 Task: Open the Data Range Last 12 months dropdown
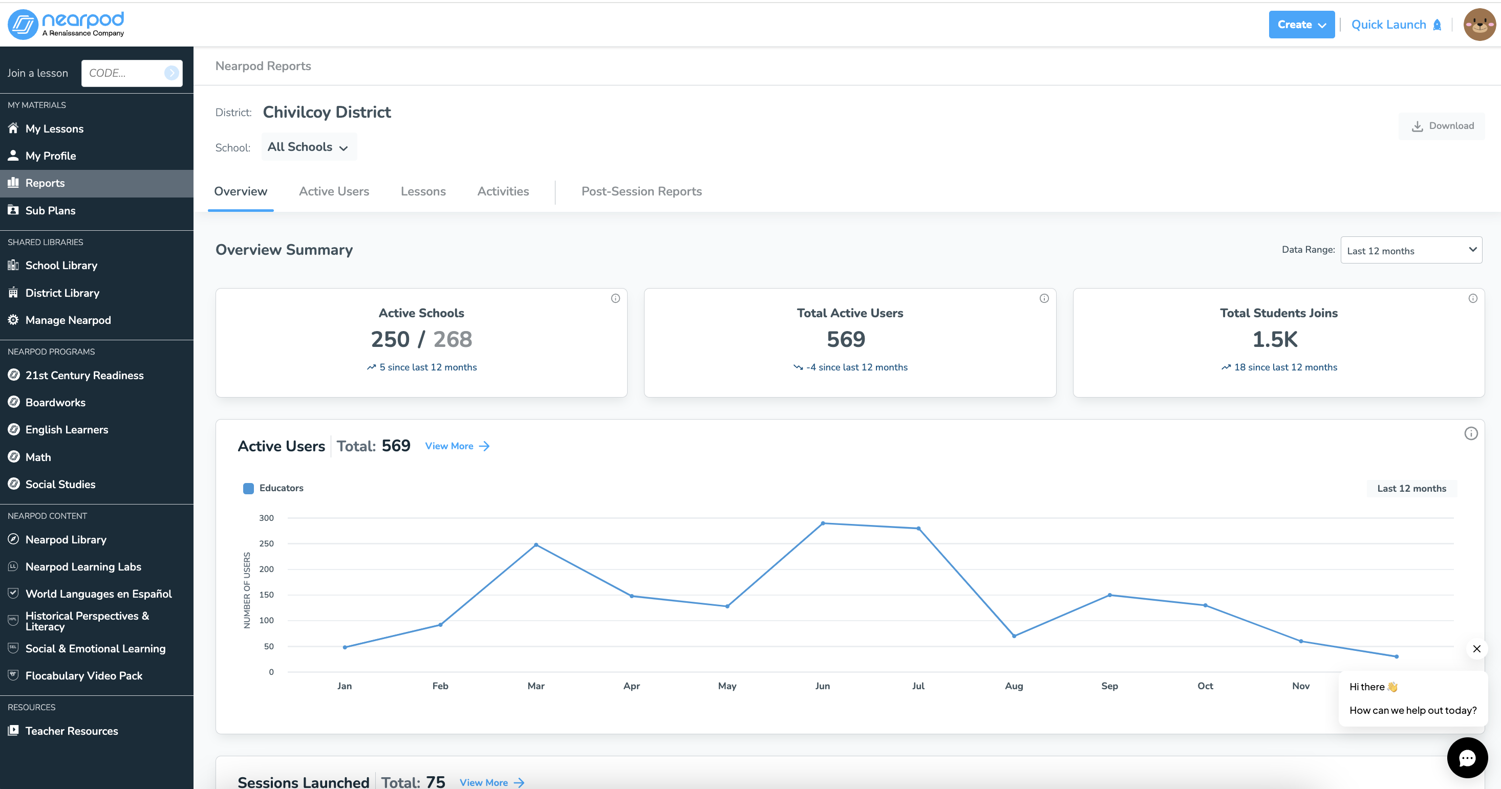1411,250
